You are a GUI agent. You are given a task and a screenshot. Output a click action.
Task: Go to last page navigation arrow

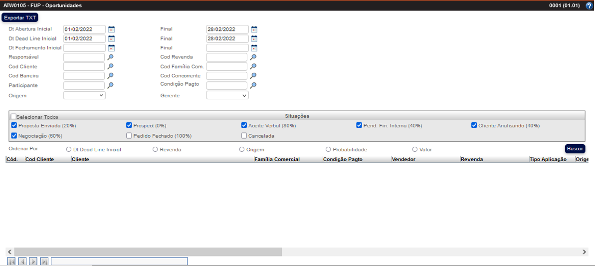pos(44,262)
